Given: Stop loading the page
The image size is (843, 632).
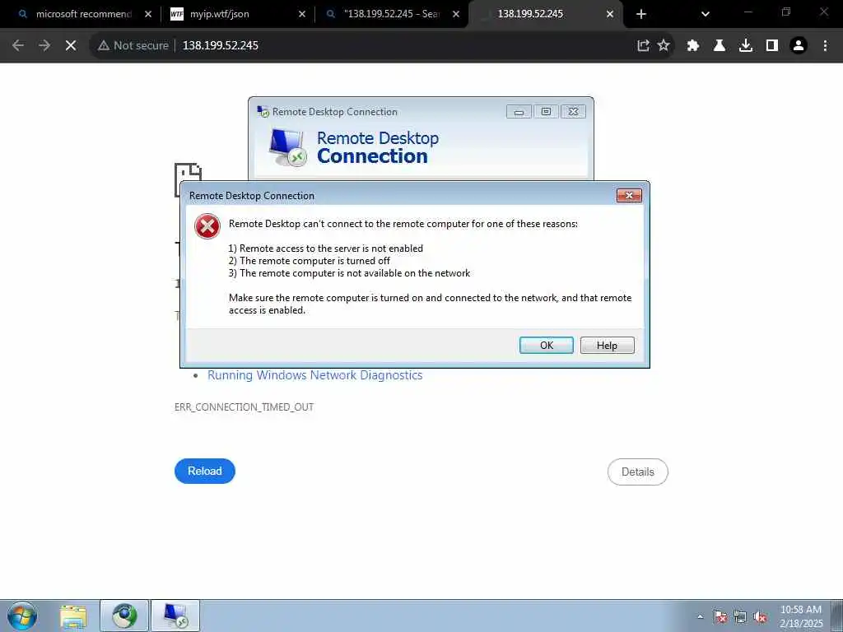Looking at the screenshot, I should click(x=71, y=46).
